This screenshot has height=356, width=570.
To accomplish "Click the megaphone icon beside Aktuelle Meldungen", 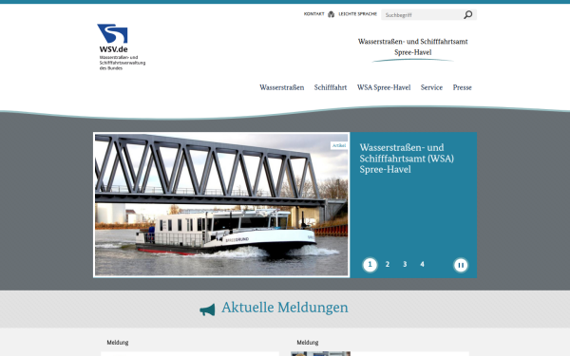I will 207,309.
